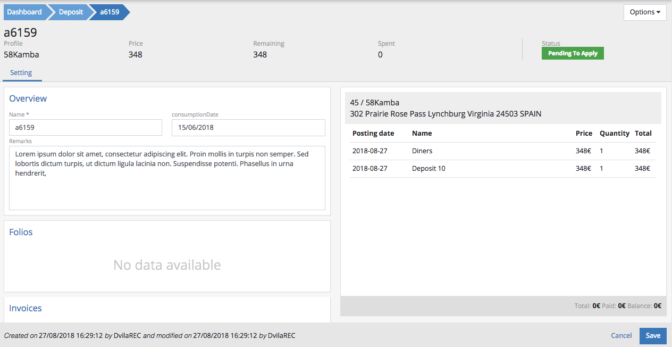Click the Pending To Apply status badge
The image size is (672, 347).
pos(573,53)
